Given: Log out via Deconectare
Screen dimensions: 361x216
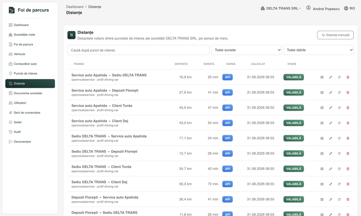Looking at the screenshot, I should 30,142.
